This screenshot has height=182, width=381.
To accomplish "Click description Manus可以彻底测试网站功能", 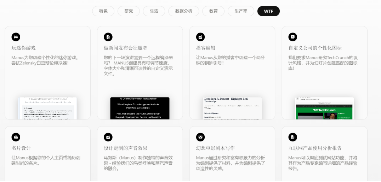I will (x=323, y=163).
